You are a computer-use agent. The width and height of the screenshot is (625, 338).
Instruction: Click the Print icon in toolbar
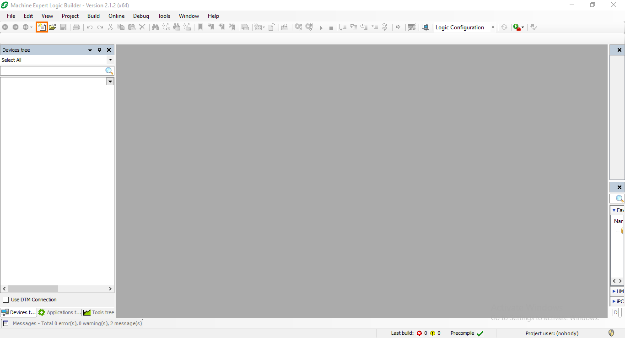(x=76, y=27)
